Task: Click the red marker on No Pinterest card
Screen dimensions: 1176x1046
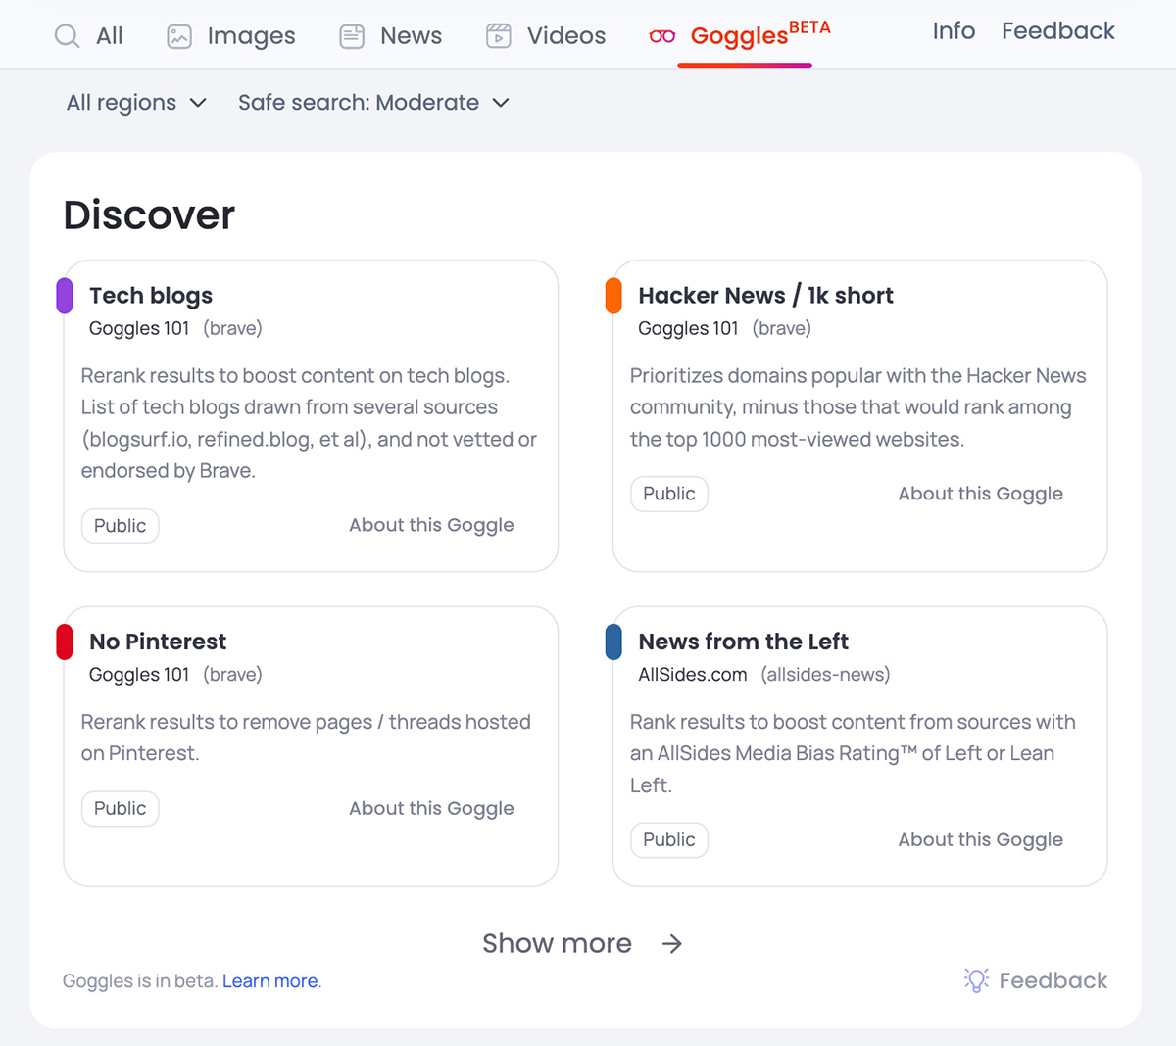Action: (65, 642)
